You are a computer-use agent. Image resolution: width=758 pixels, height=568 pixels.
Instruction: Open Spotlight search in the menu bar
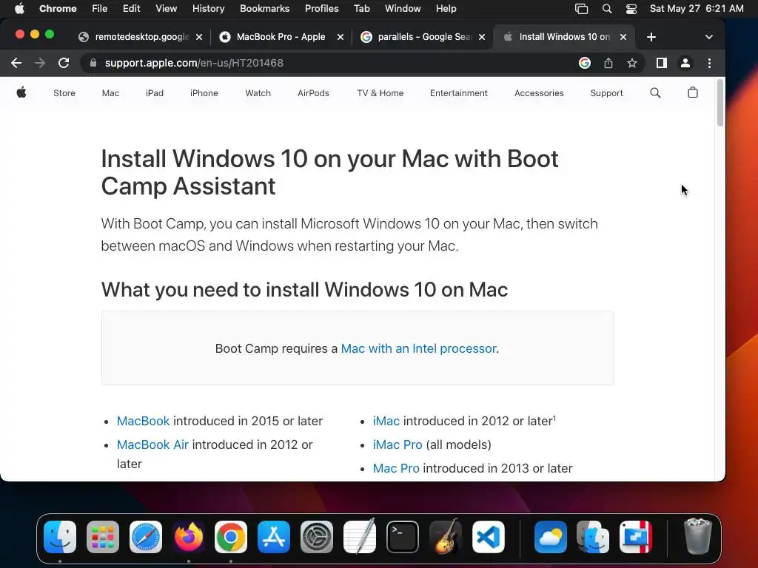(x=607, y=9)
